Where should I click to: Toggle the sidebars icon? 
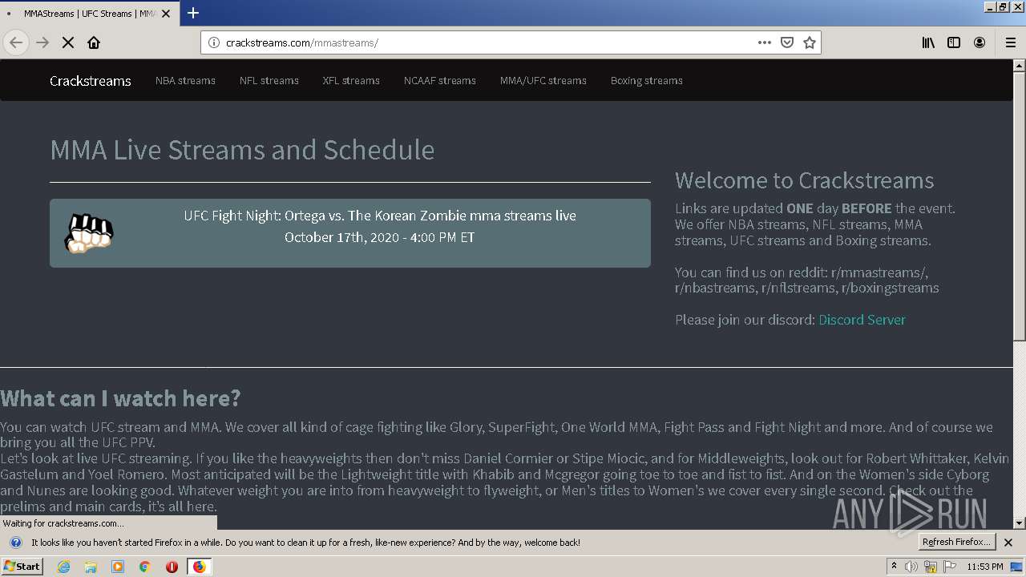click(x=954, y=42)
